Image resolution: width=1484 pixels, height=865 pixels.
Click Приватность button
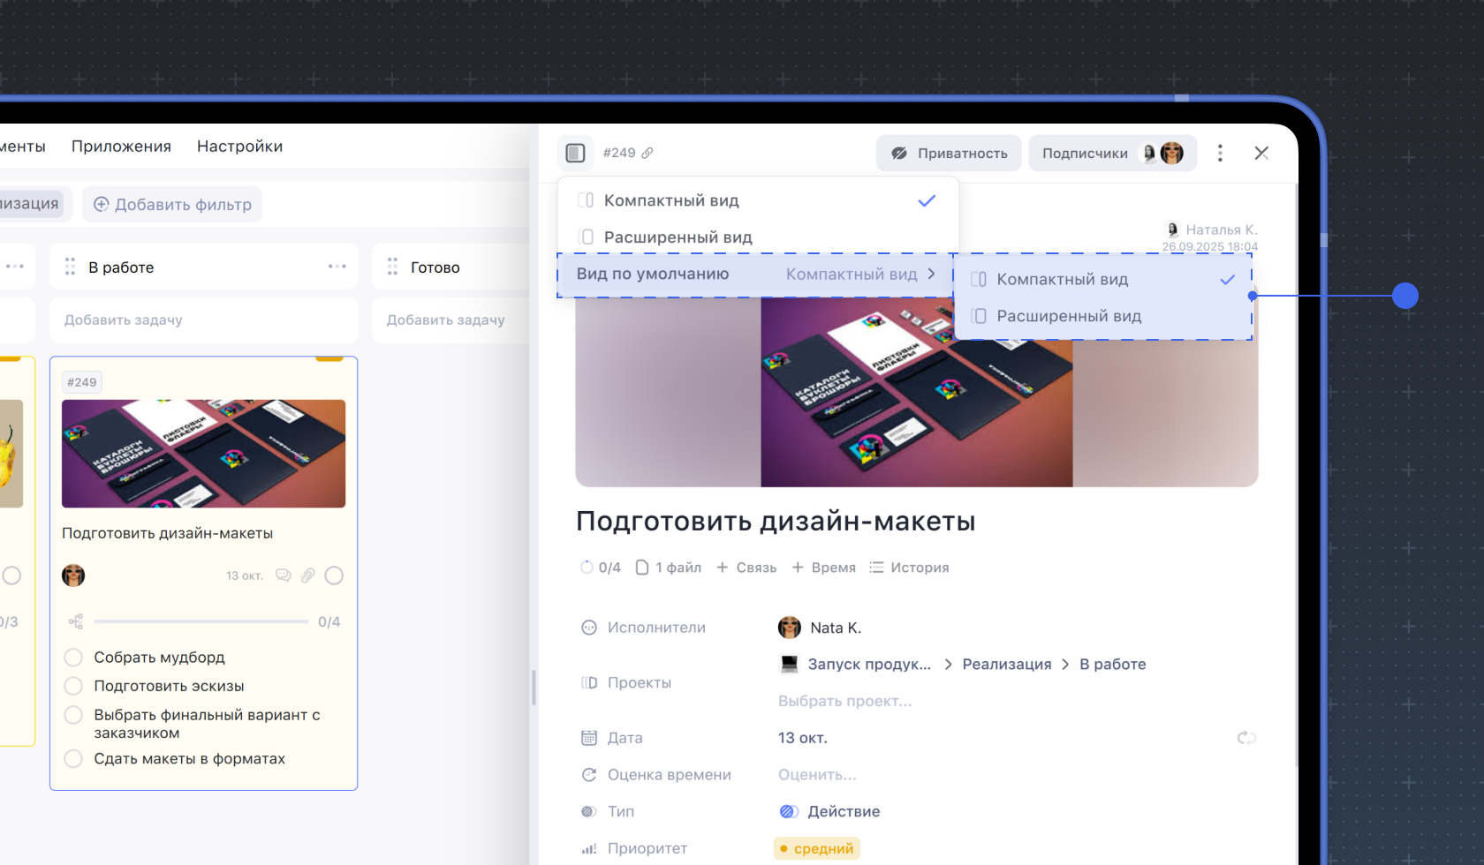point(949,153)
